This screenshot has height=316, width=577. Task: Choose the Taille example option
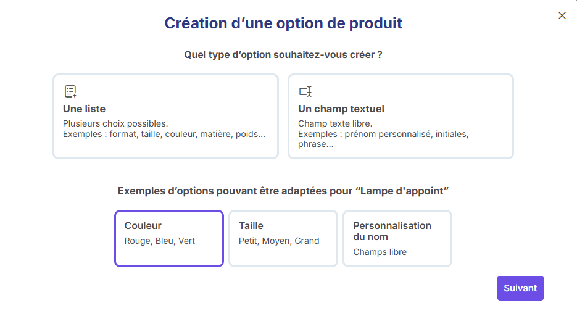point(283,238)
